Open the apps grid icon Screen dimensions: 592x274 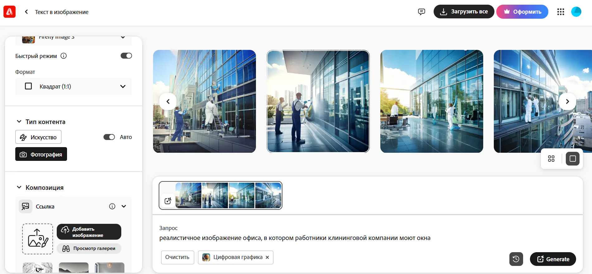[561, 12]
